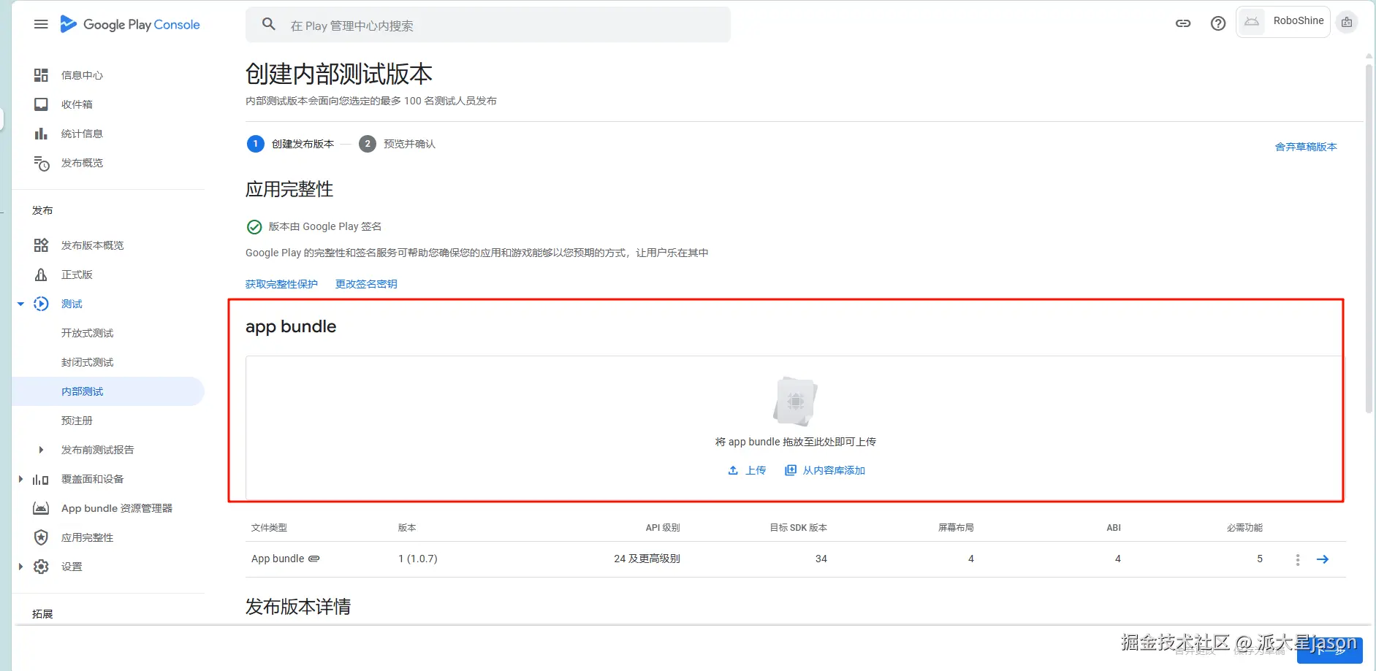Screen dimensions: 1376x671
Task: Click the 正式版 production icon
Action: pos(41,275)
